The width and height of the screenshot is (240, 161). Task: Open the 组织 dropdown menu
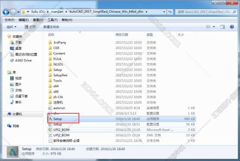(x=11, y=27)
